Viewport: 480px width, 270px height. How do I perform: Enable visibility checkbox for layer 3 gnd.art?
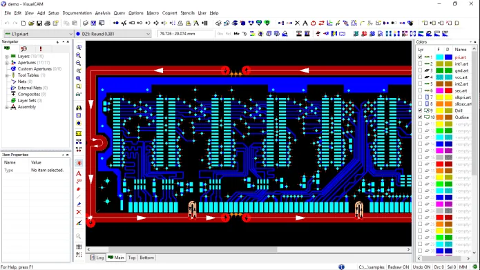click(420, 70)
